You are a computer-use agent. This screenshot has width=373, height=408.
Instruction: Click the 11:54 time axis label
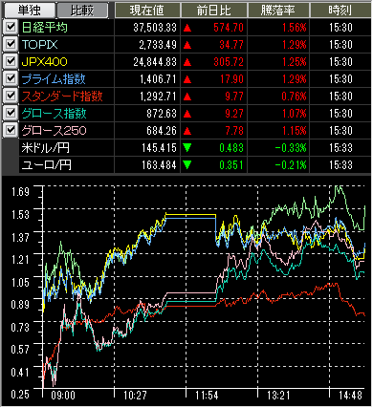tap(207, 396)
